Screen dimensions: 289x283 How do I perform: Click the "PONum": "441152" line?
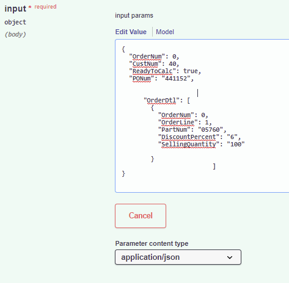click(161, 79)
